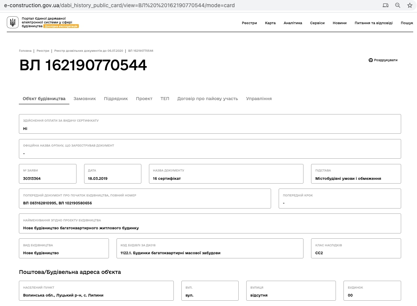This screenshot has height=306, width=417.
Task: Click payment value Ні
Action: (x=25, y=129)
